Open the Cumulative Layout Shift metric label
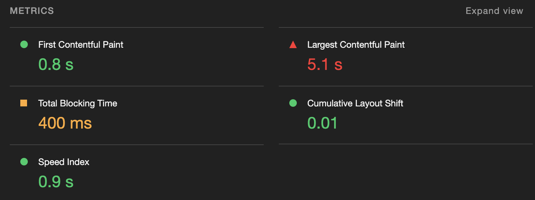Image resolution: width=535 pixels, height=200 pixels. point(355,103)
